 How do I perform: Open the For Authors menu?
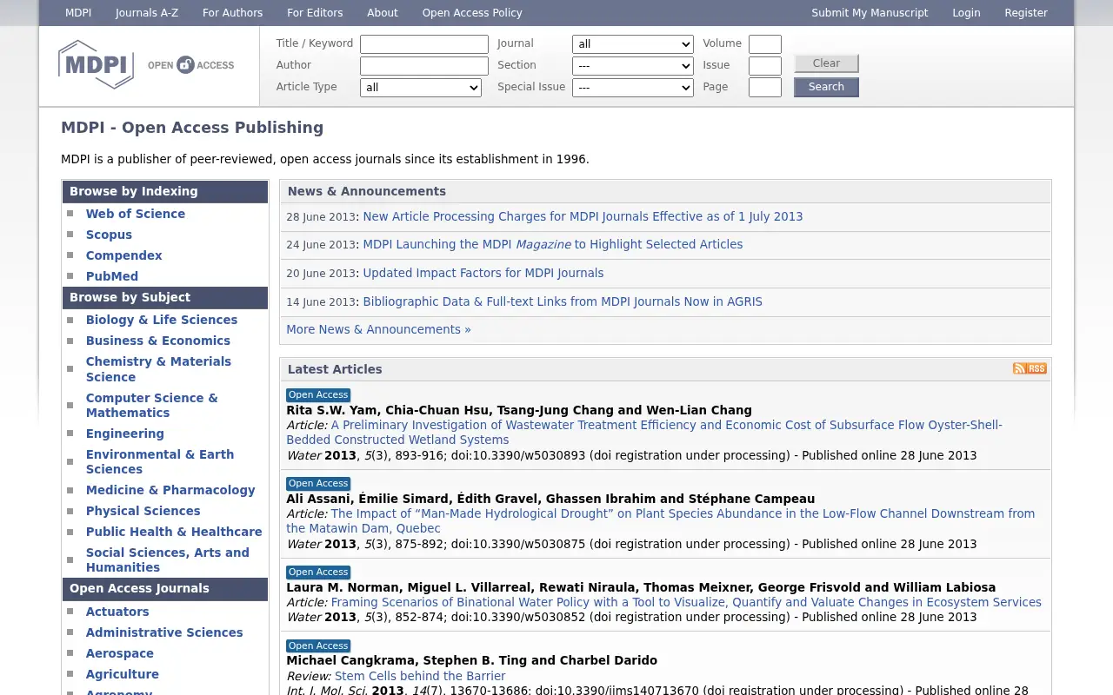232,13
